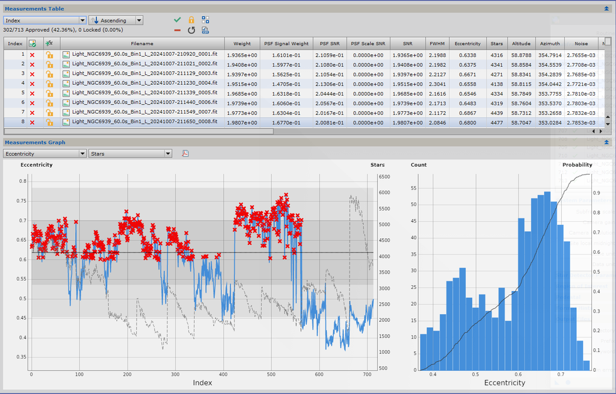Click the lock selected subframes icon
This screenshot has width=616, height=394.
(191, 20)
